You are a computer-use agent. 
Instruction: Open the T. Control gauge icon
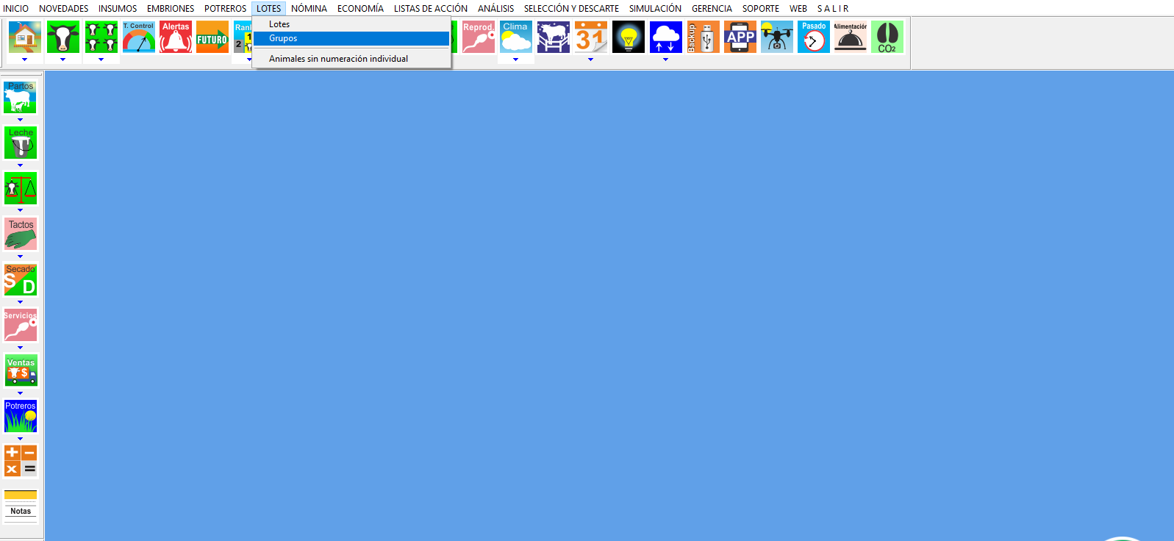coord(139,37)
